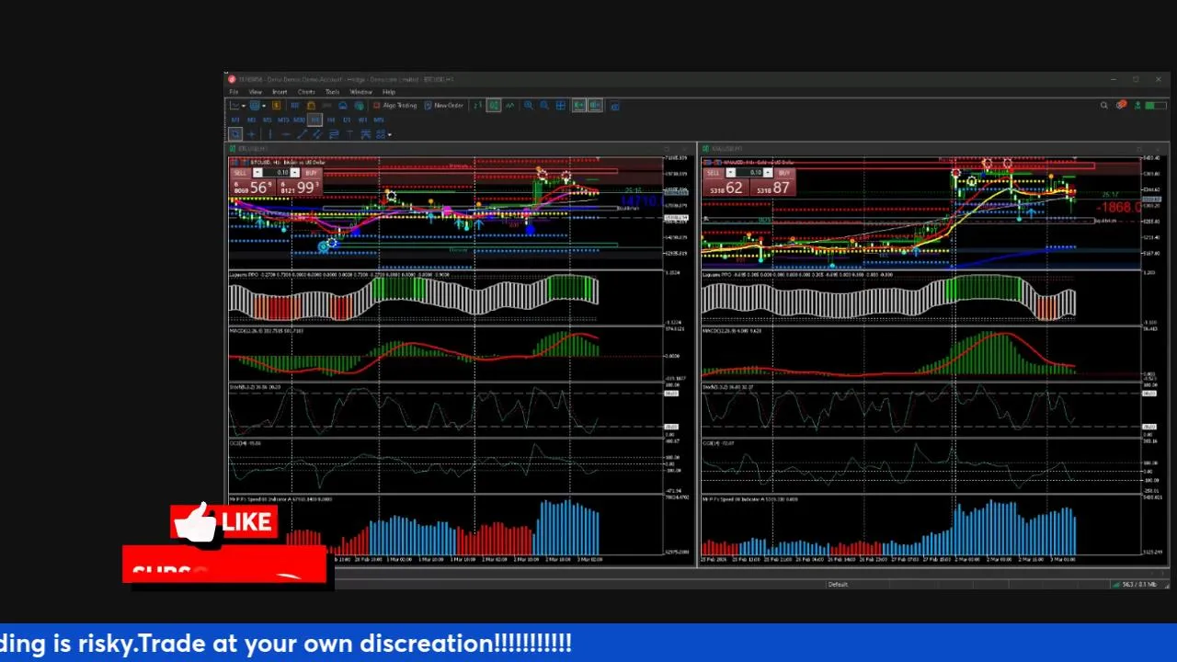This screenshot has width=1177, height=662.
Task: Select the D1 timeframe
Action: pyautogui.click(x=347, y=120)
